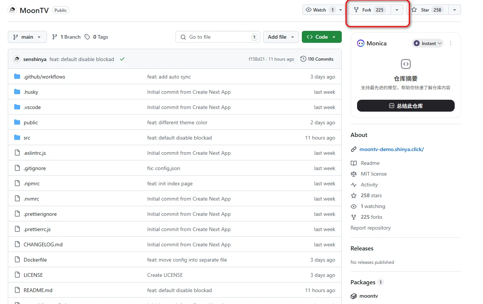
Task: Open the 110 Commits history
Action: pos(317,59)
